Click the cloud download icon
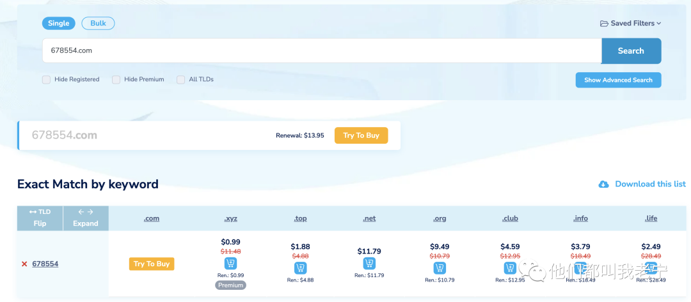The image size is (691, 302). 603,184
